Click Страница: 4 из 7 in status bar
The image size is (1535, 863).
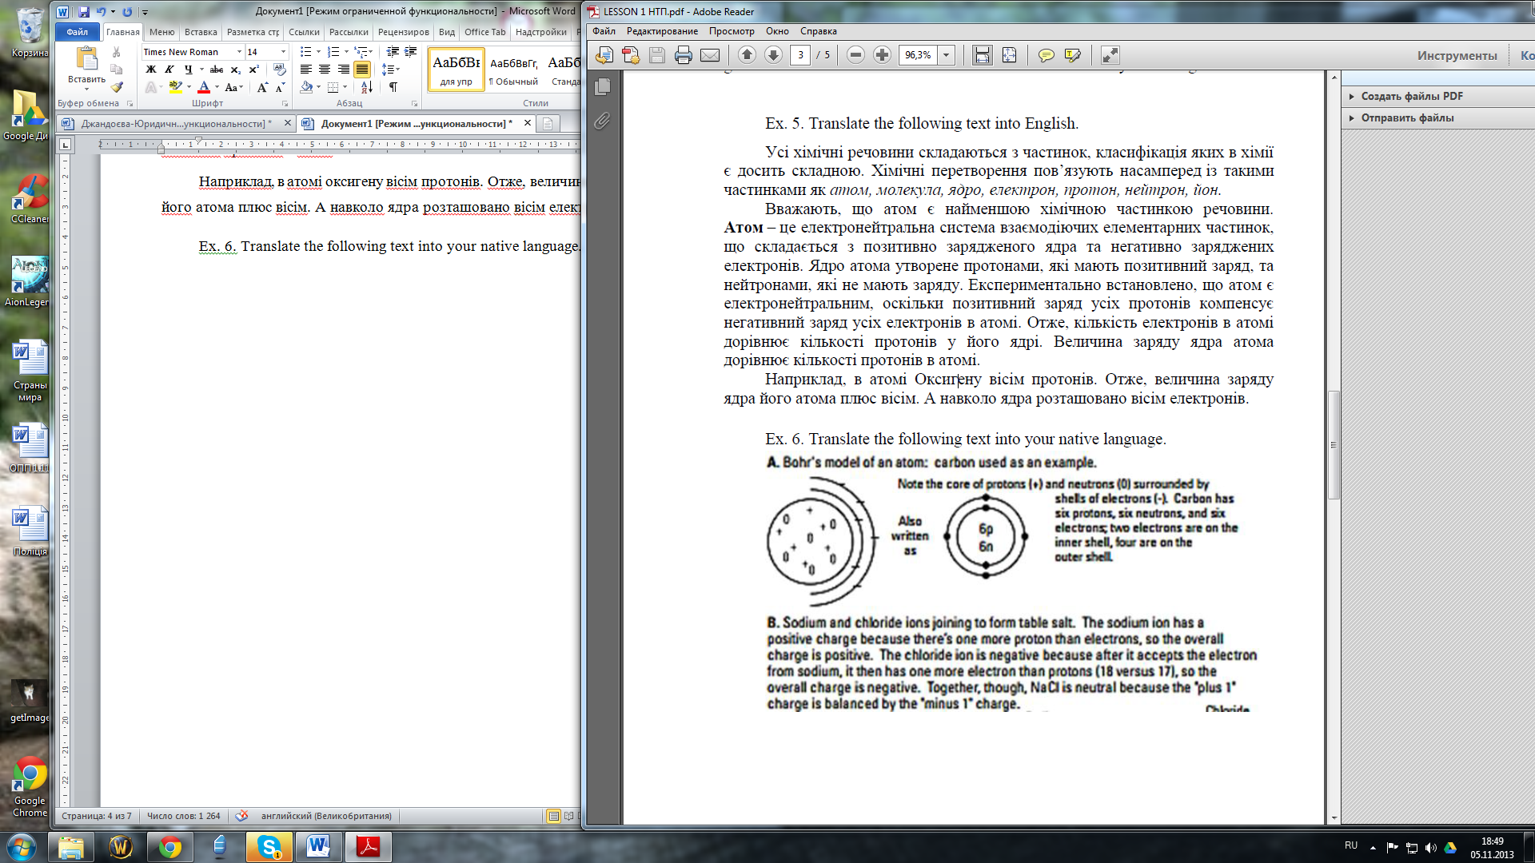coord(97,816)
